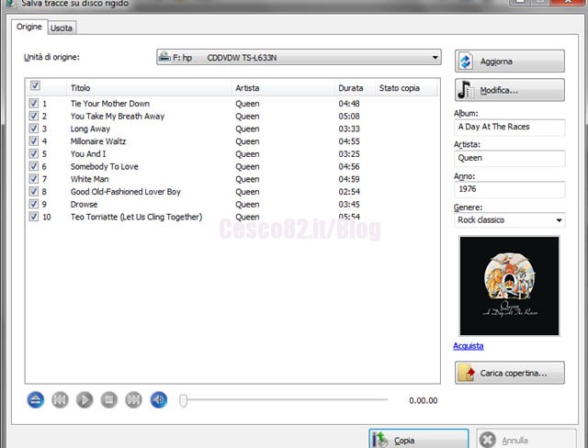The image size is (588, 448).
Task: Click the duration 02:54
Action: pos(349,192)
